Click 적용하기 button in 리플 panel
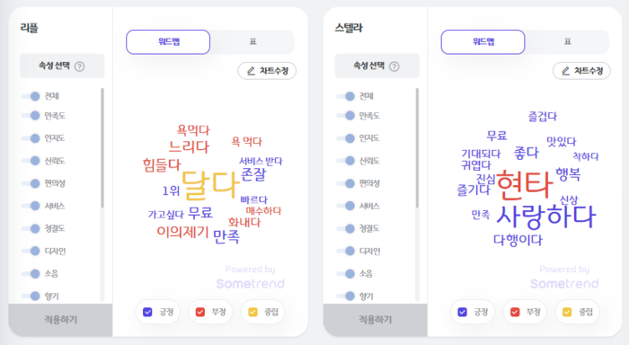Image resolution: width=629 pixels, height=345 pixels. (x=60, y=320)
